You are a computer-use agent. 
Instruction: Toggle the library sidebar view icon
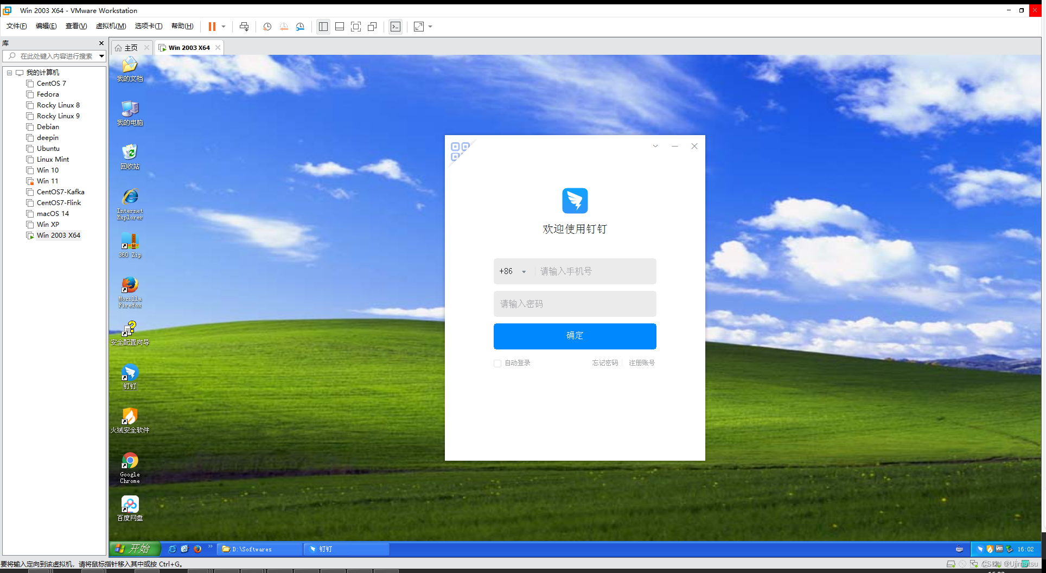tap(323, 27)
